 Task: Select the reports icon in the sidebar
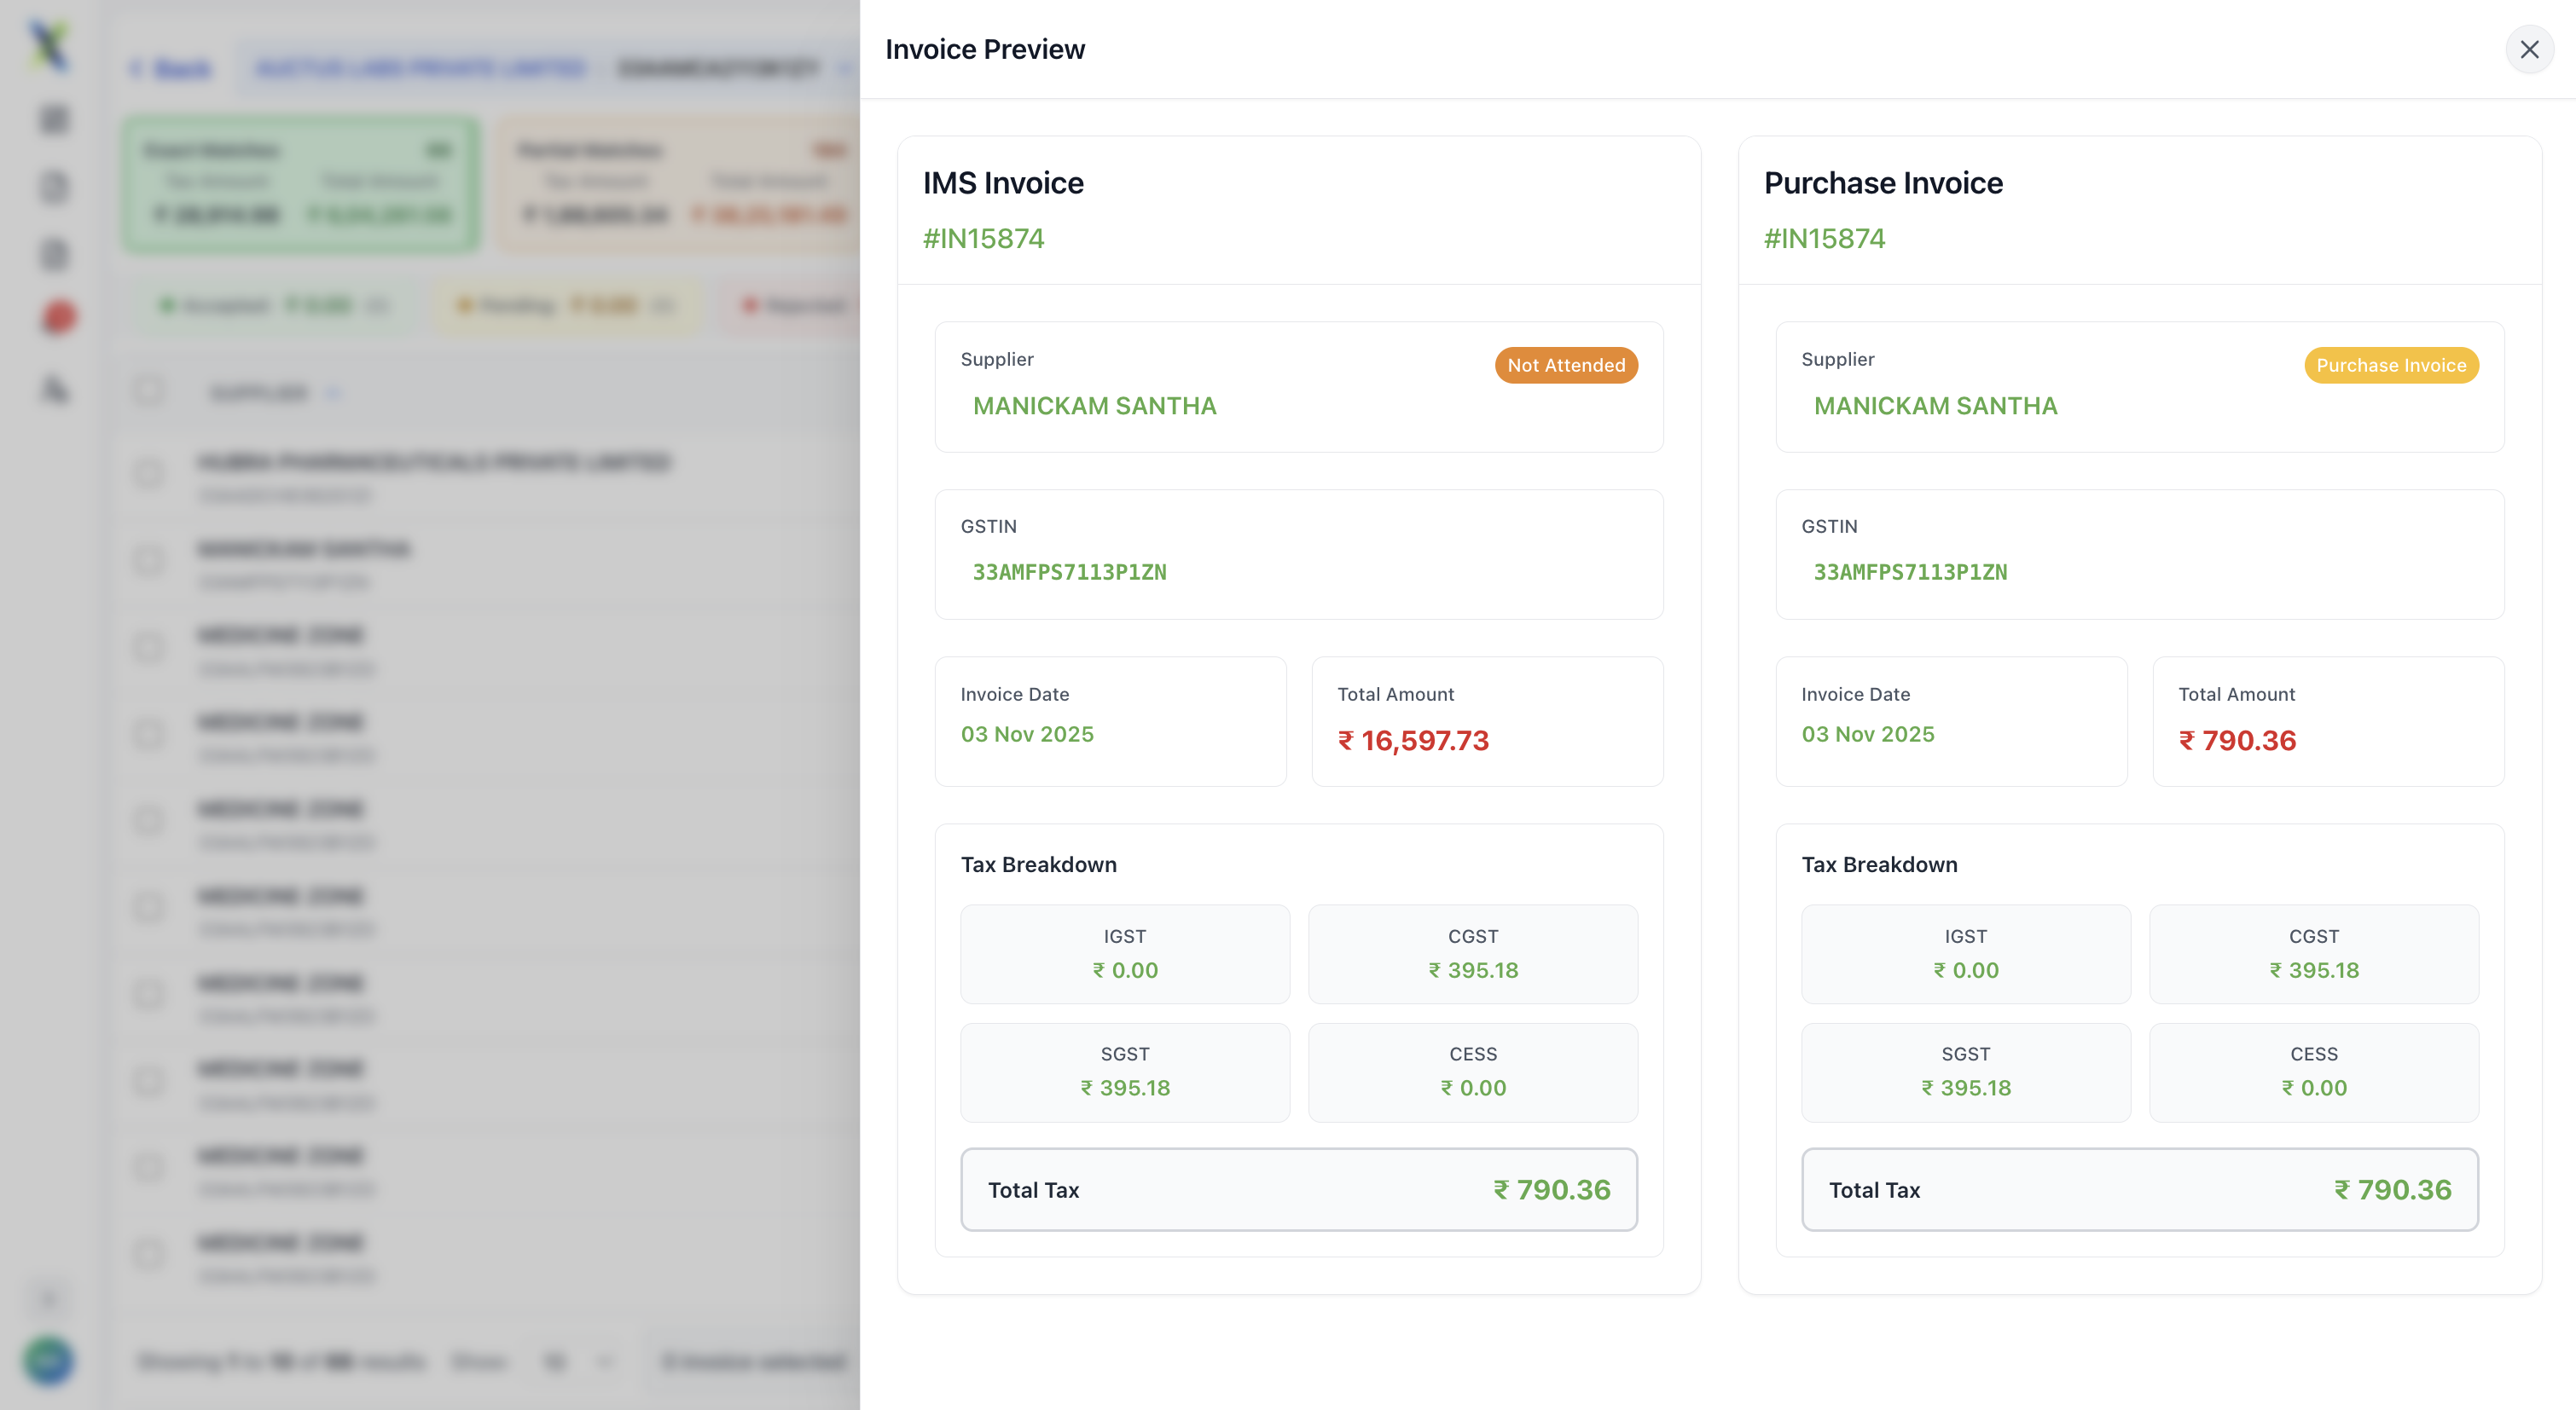tap(52, 253)
